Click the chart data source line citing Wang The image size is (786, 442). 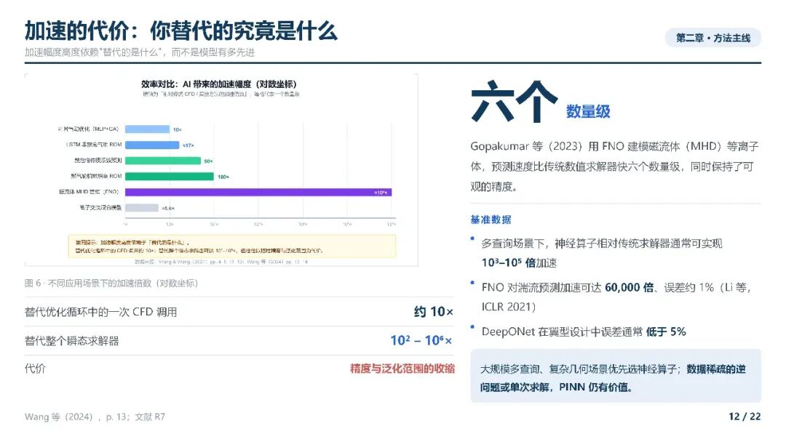point(221,262)
